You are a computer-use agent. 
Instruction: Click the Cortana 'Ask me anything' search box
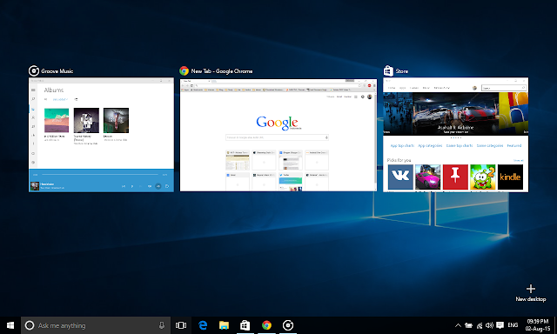pos(95,325)
